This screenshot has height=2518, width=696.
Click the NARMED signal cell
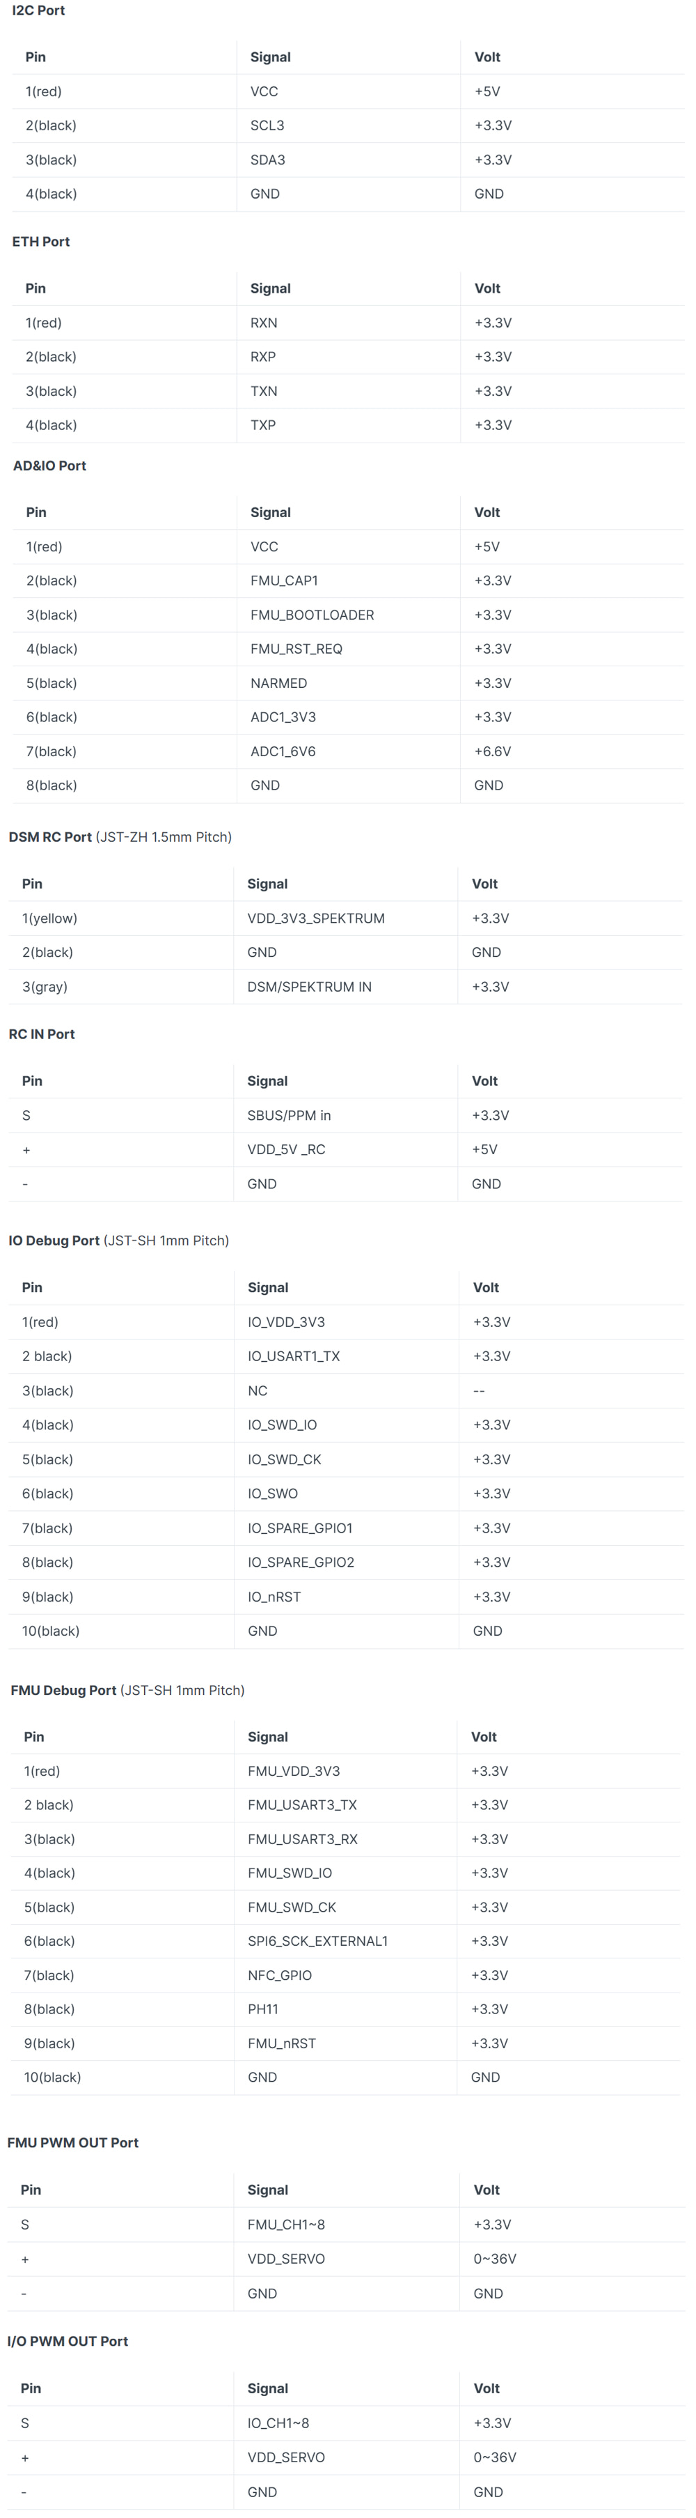tap(278, 683)
